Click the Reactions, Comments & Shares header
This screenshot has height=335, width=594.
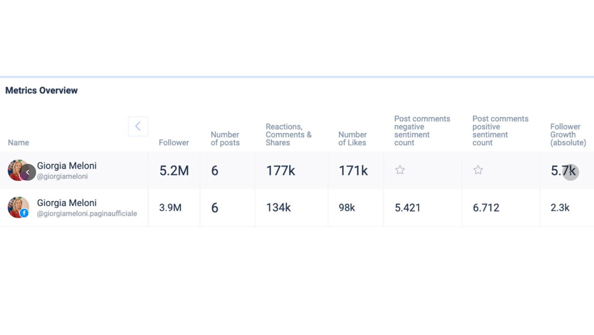[289, 135]
